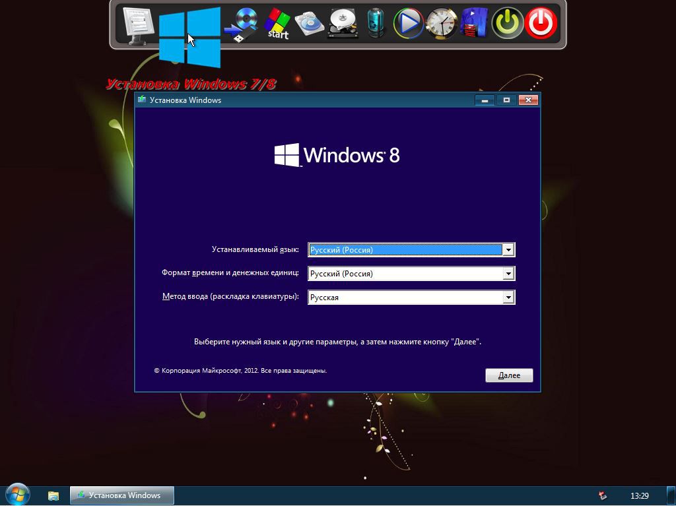Click the teal recycle bin dock icon
Viewport: 676px width, 506px height.
click(x=376, y=23)
